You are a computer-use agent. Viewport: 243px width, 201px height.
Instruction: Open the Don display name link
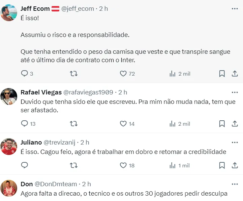click(27, 184)
